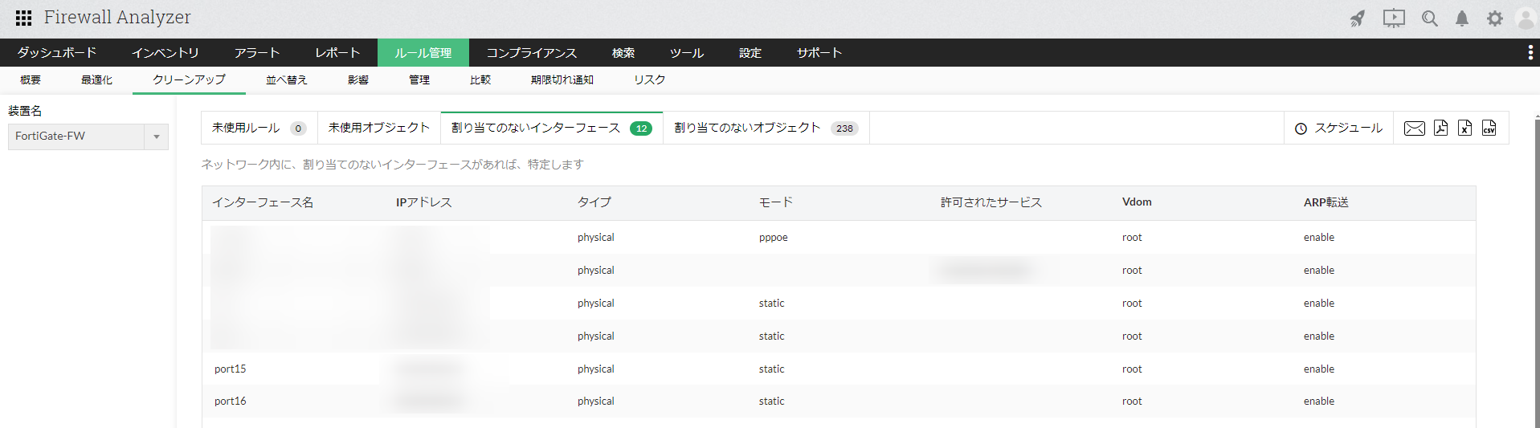
Task: Export the list as CSV
Action: 1489,128
